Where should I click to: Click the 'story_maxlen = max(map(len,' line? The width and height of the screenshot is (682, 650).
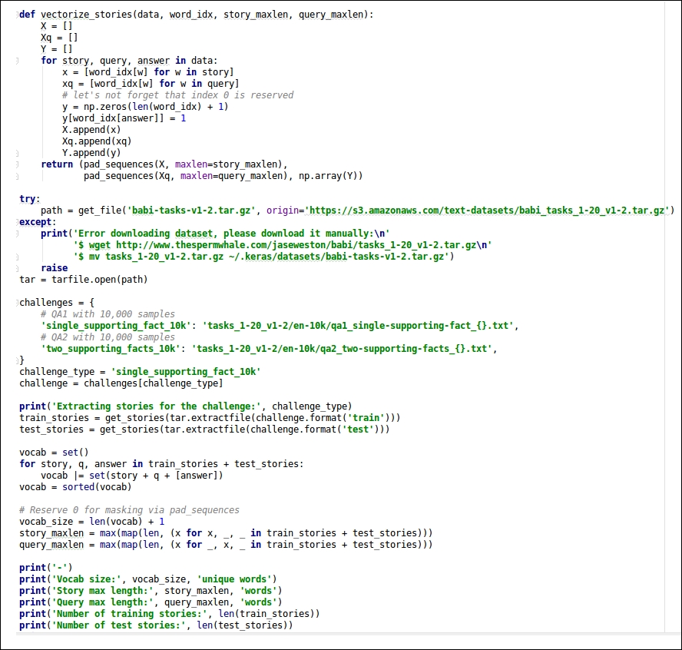[226, 533]
